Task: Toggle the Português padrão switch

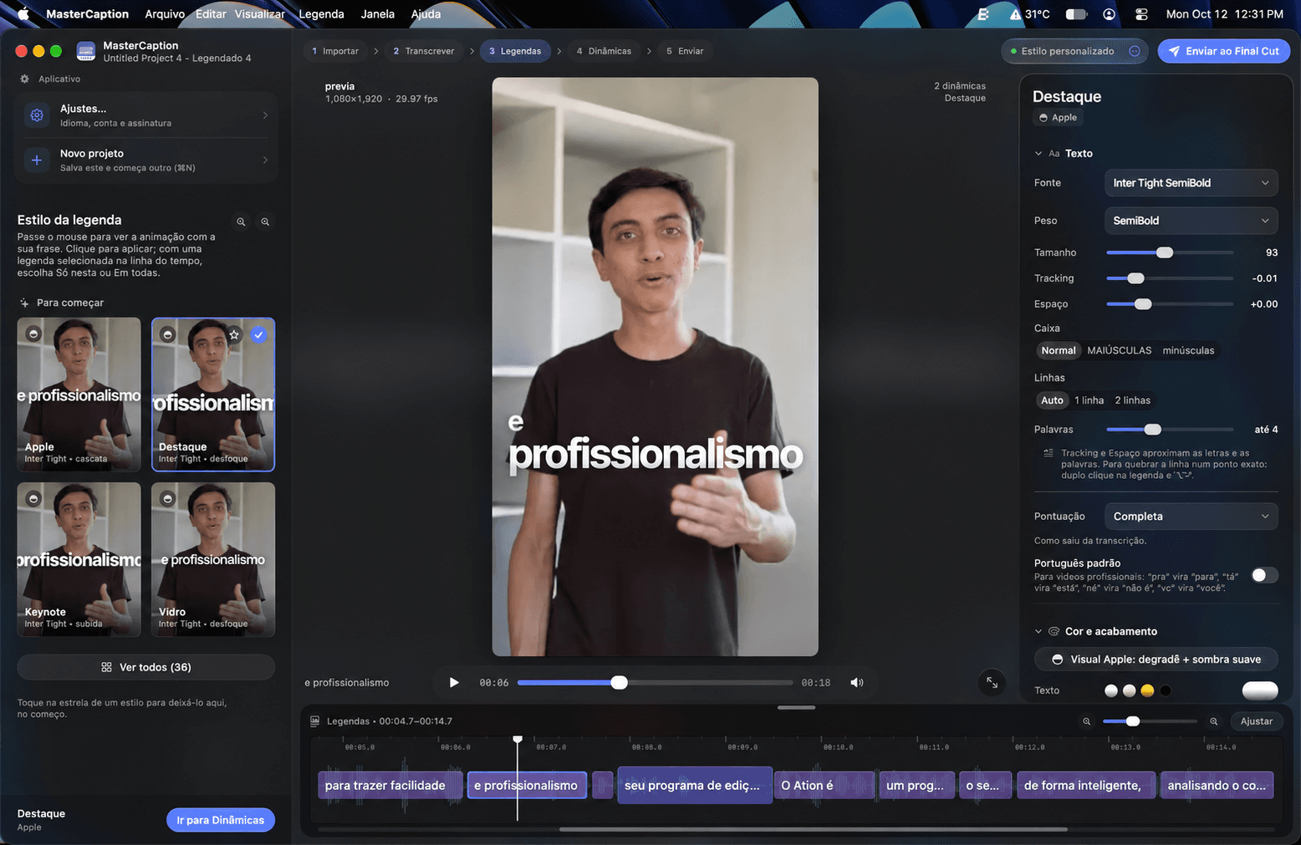Action: [x=1264, y=575]
